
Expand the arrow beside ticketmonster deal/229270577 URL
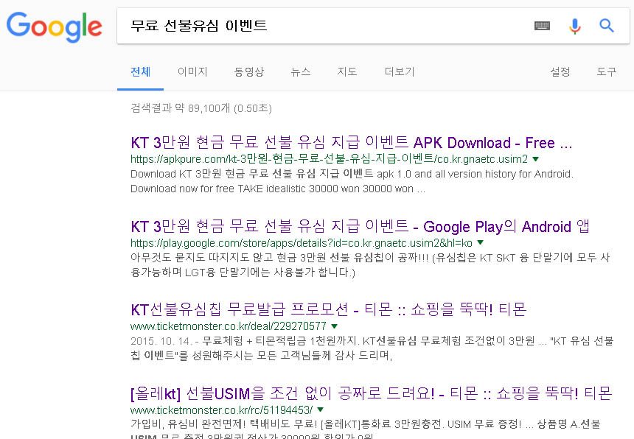[335, 326]
